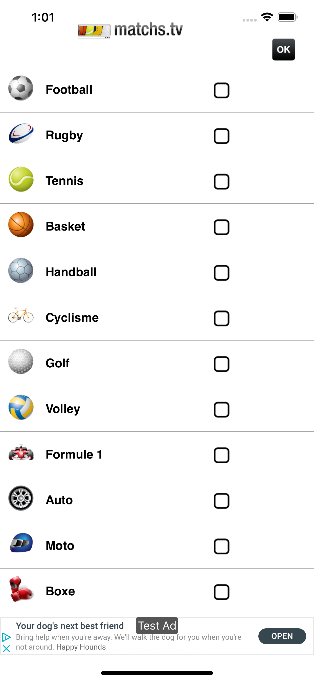Screen dimensions: 314x681
Task: Tap the matchs.tv logo
Action: pos(130,30)
